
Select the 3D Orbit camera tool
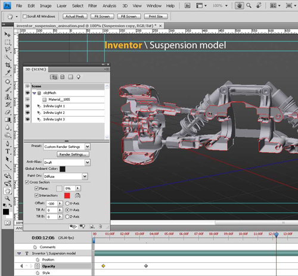[x=8, y=183]
